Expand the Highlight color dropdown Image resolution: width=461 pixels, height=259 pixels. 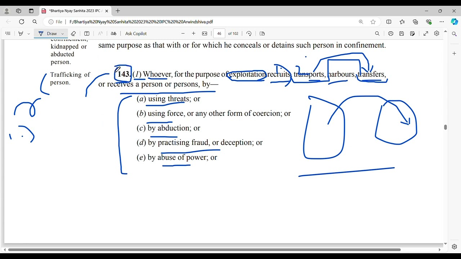pos(29,34)
